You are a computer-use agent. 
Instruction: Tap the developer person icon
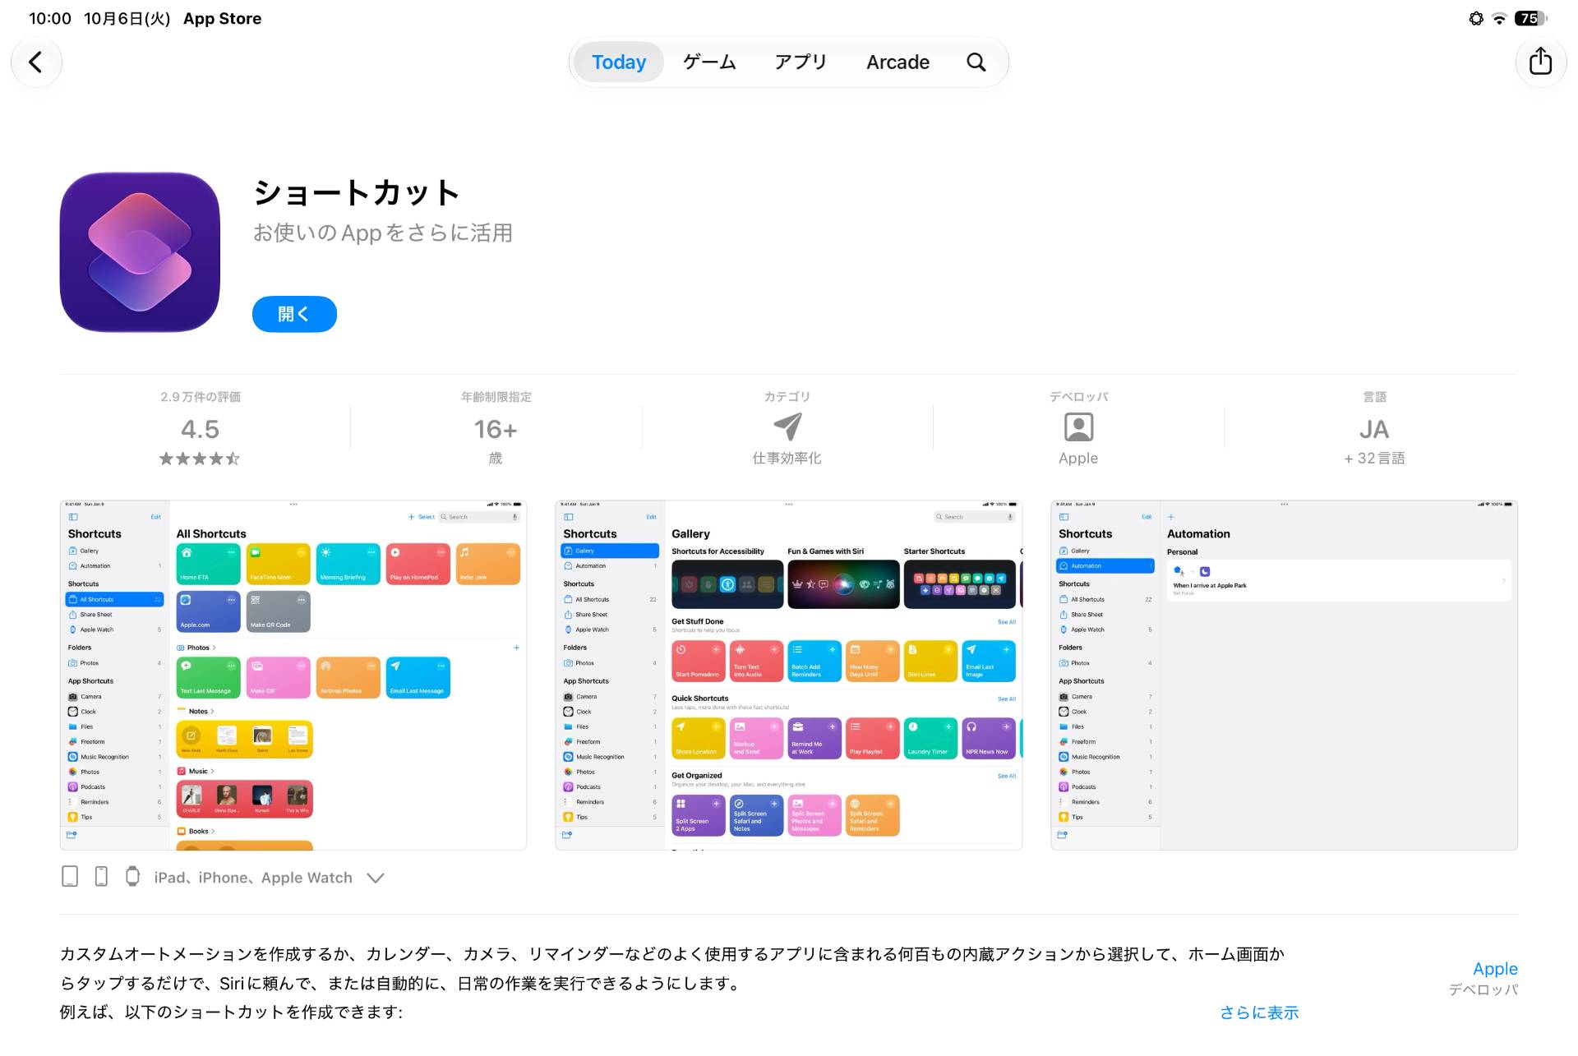[x=1078, y=427]
